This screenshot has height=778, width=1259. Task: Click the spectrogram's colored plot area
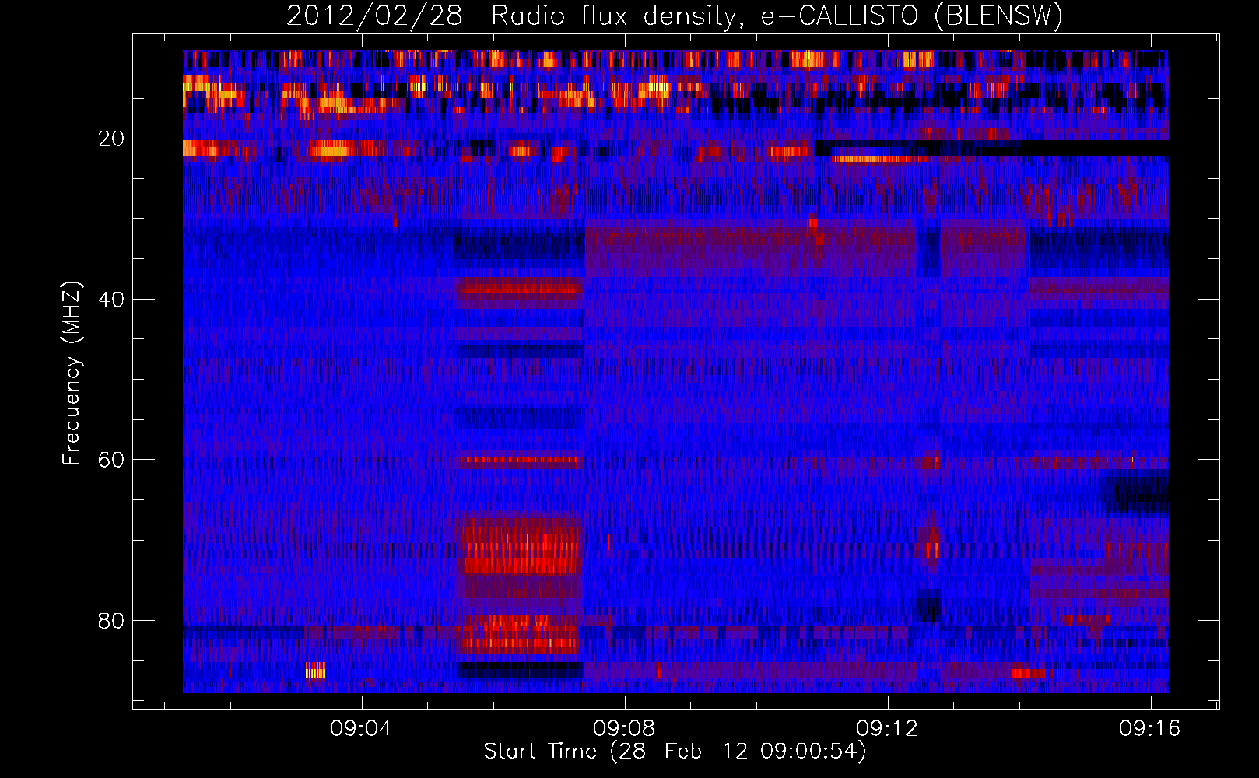pos(675,371)
